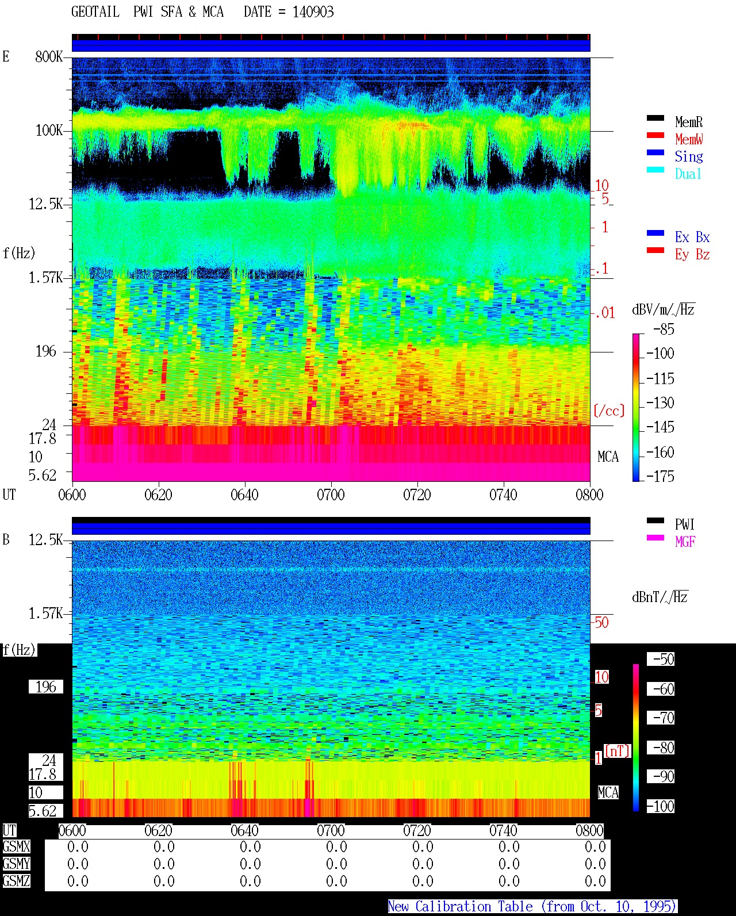
Task: Click the -50 magnetic color scale value
Action: [x=661, y=659]
